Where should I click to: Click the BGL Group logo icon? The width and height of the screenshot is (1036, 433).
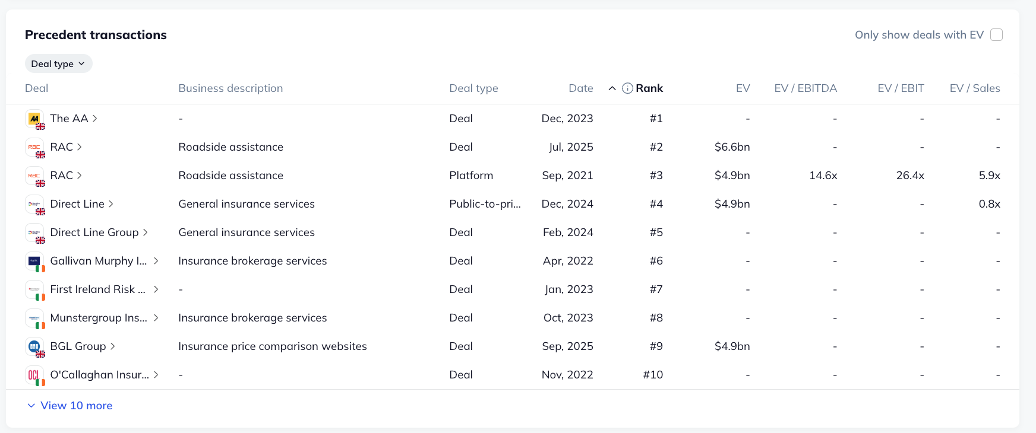[34, 346]
